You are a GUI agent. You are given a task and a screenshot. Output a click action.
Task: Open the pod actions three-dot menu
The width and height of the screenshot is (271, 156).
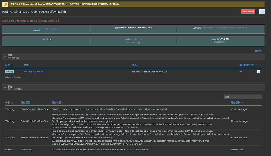click(262, 12)
